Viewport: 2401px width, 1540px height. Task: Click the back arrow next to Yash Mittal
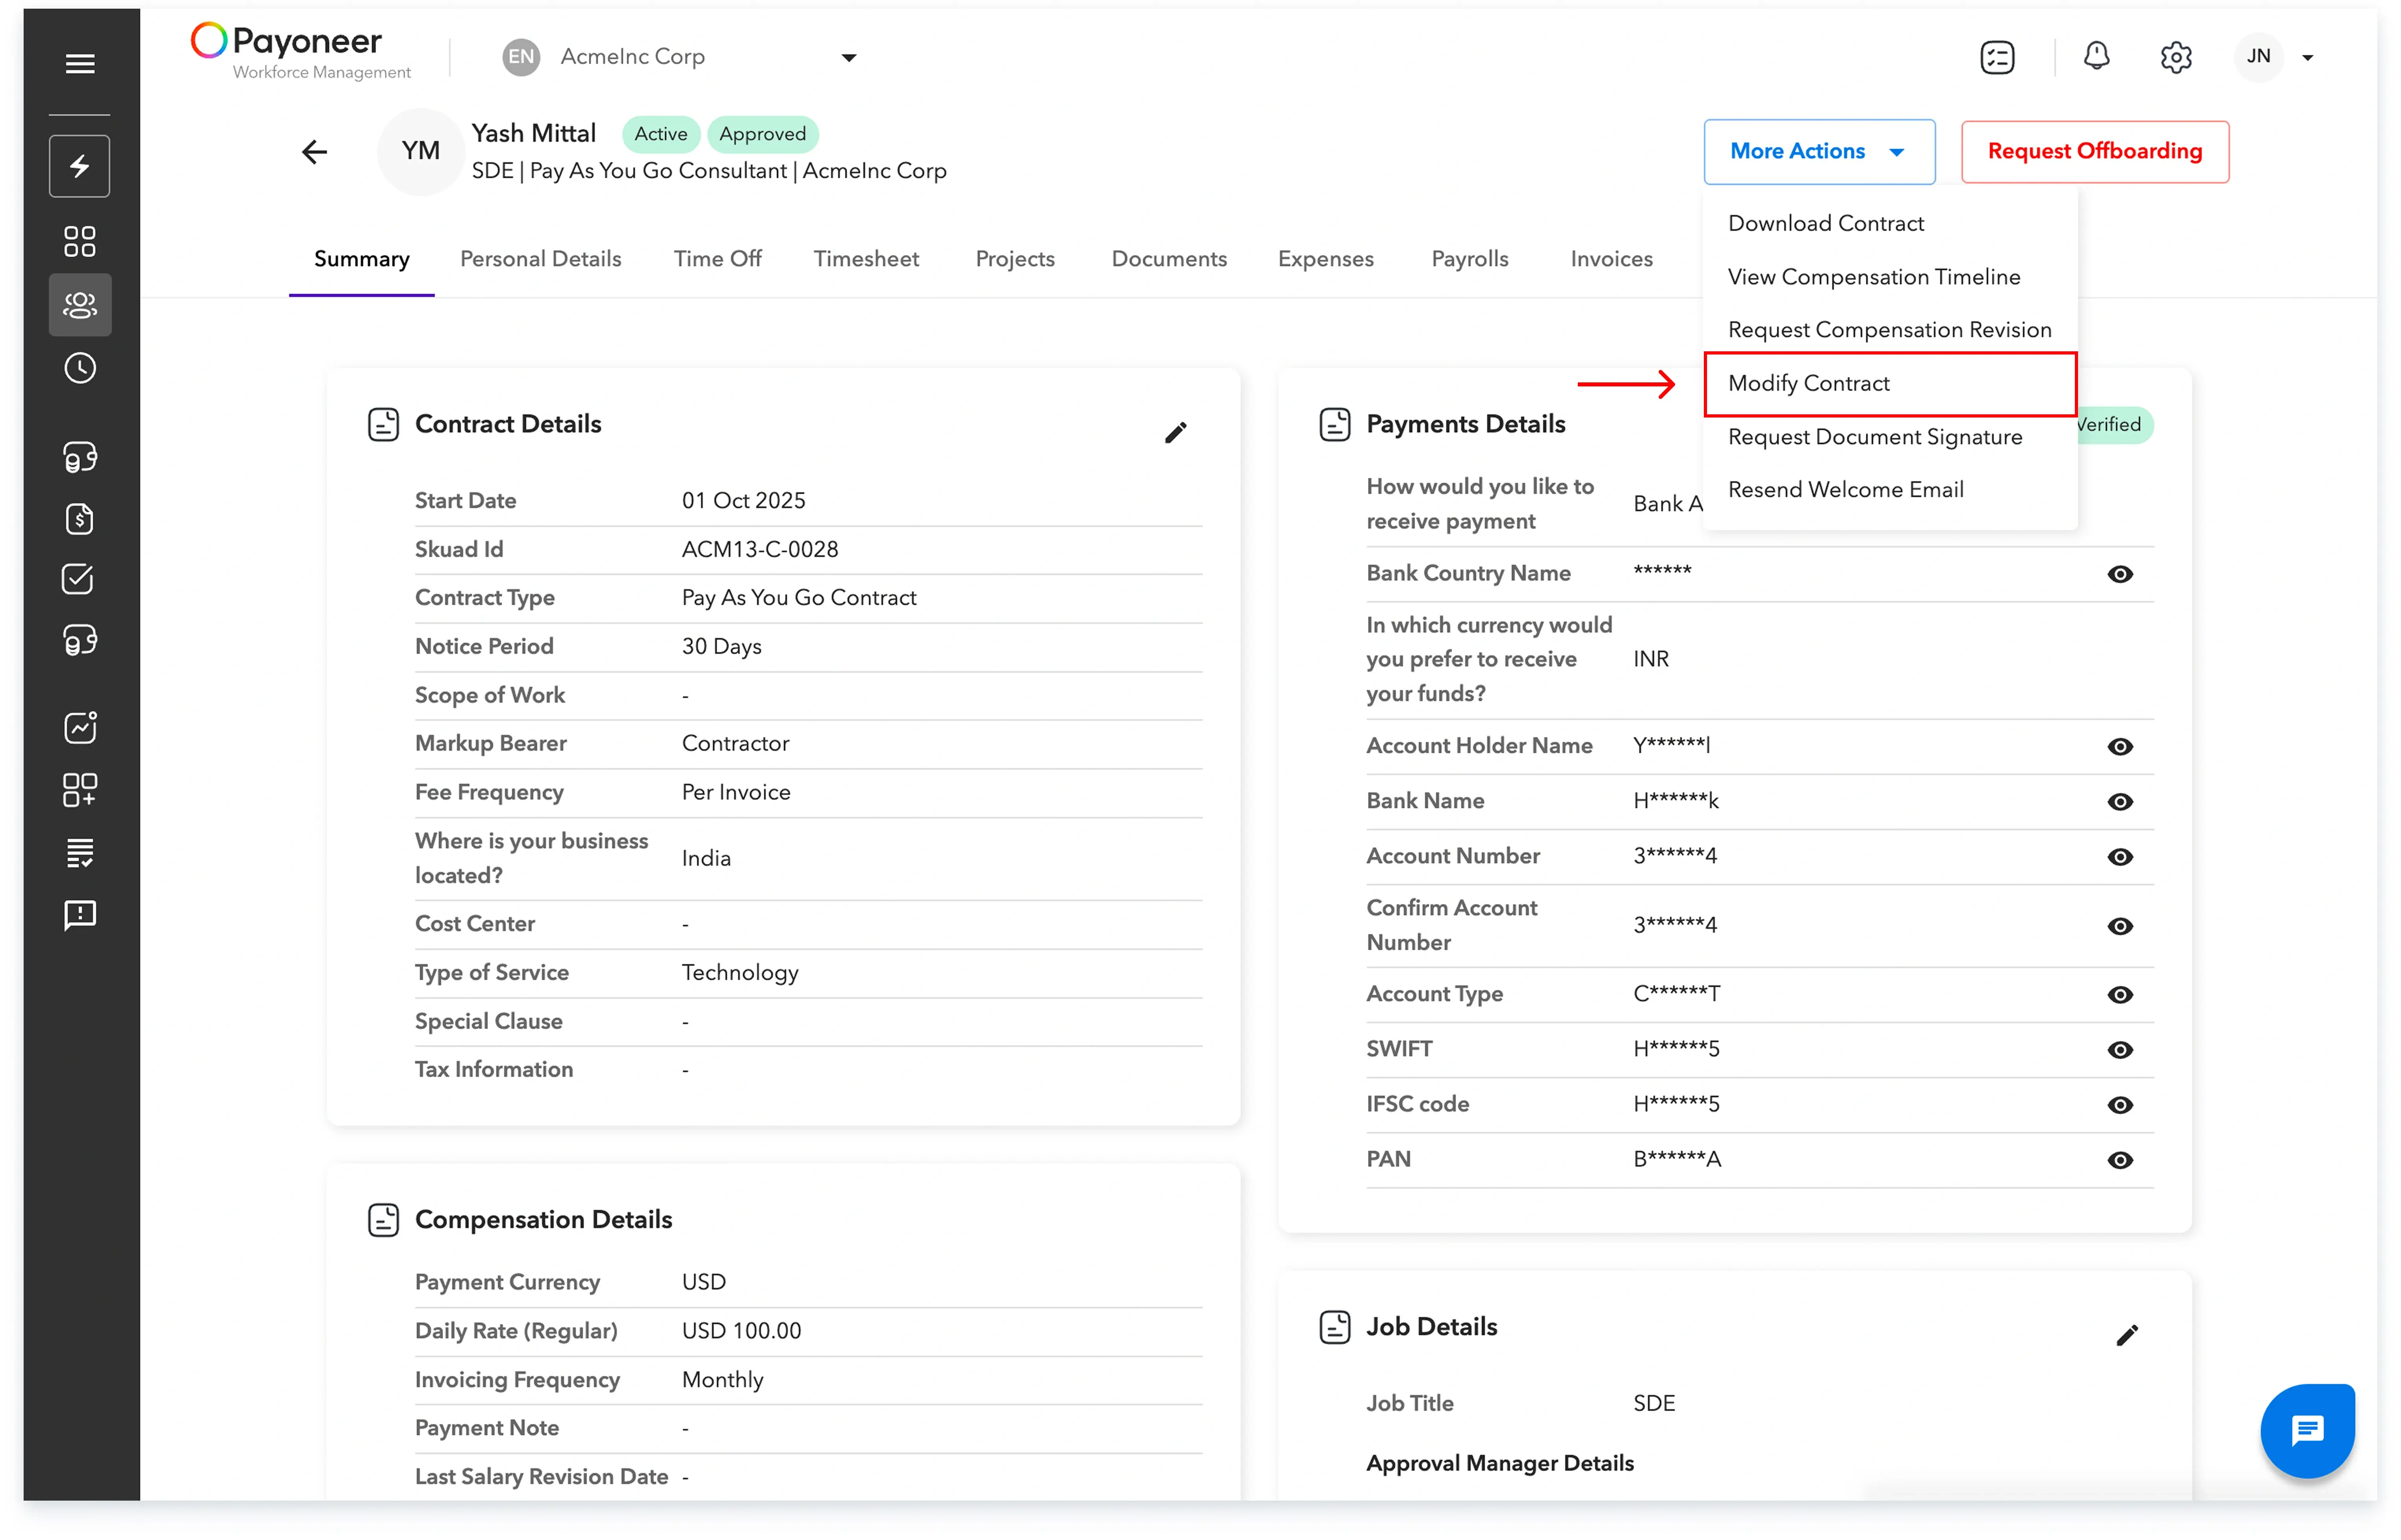point(314,152)
